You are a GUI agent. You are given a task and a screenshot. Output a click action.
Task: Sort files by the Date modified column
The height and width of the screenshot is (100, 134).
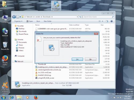coord(74,25)
